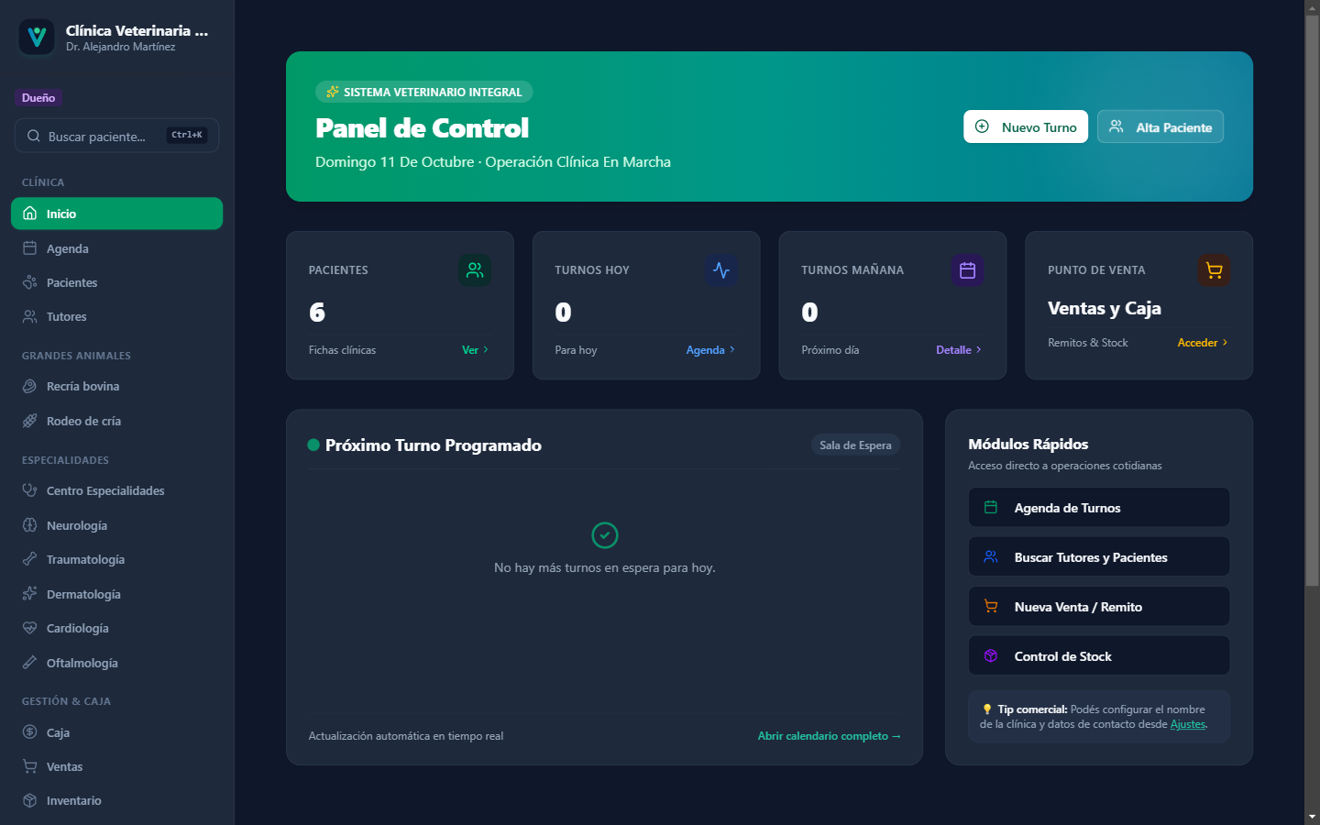Click the lightbulb icon in Tip comercial
The image size is (1320, 825).
[x=987, y=709]
